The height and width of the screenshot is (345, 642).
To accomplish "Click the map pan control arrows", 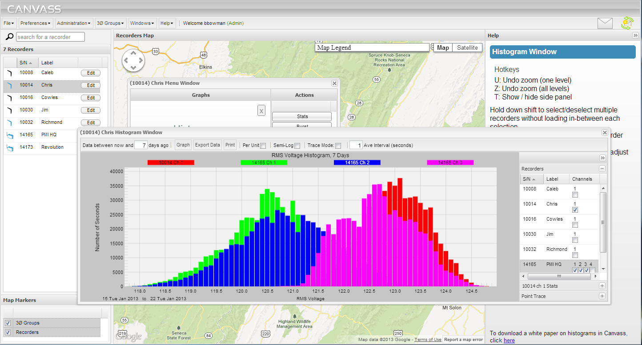I will click(x=133, y=60).
